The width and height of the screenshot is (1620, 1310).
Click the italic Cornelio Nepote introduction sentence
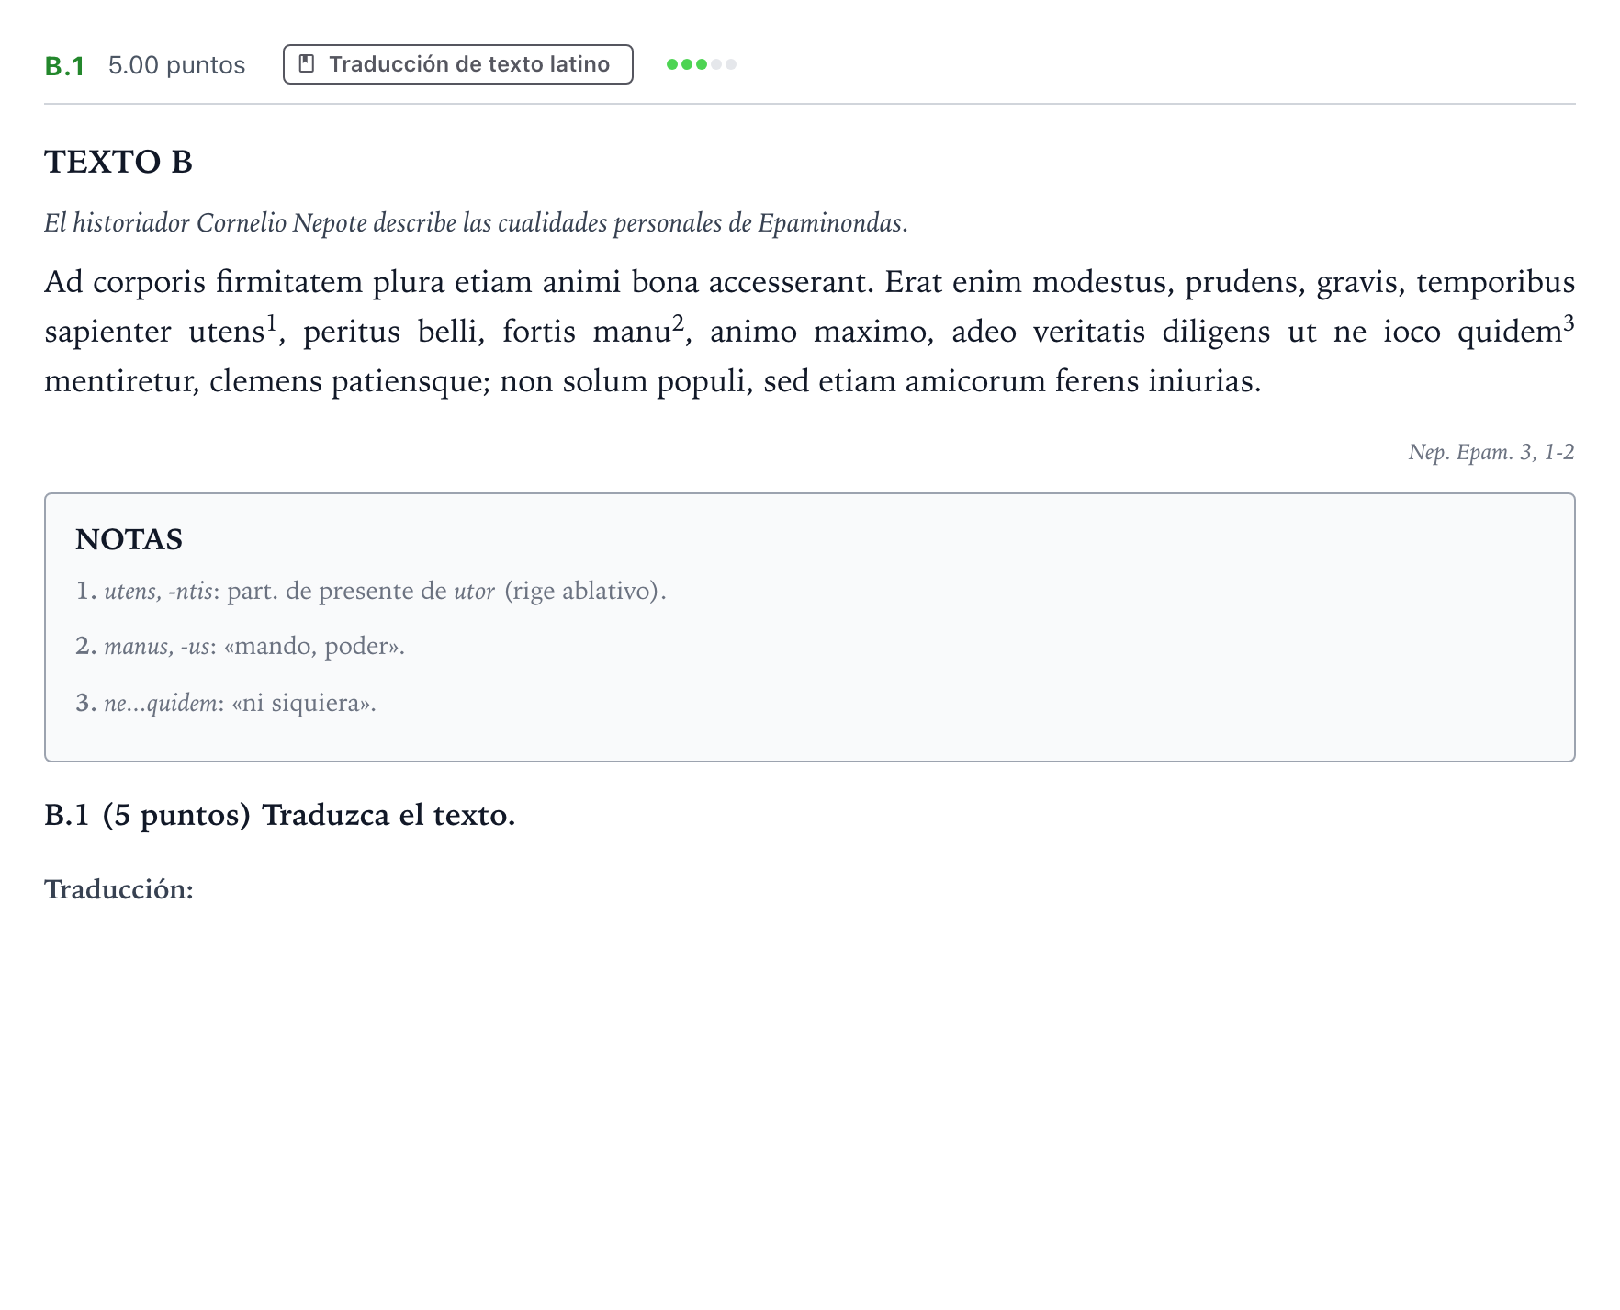click(x=476, y=223)
